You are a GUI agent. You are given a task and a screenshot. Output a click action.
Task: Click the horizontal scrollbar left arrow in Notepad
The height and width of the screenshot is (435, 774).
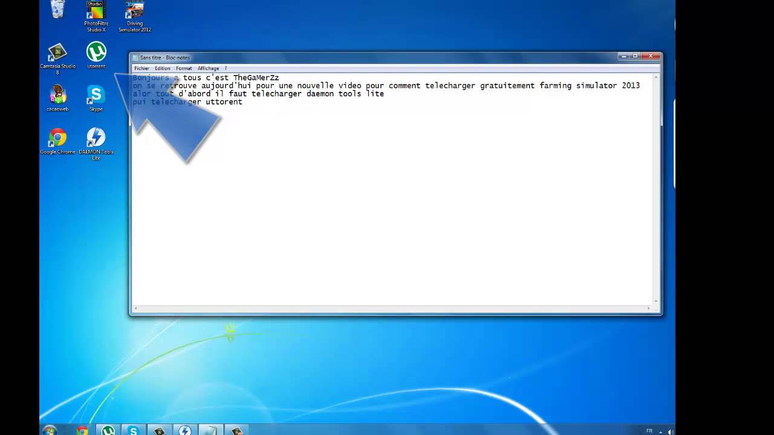[135, 308]
